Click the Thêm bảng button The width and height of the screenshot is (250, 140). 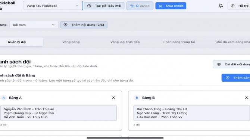pos(236,78)
